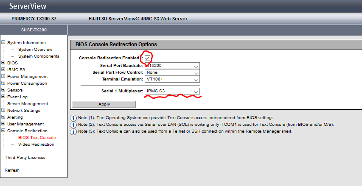Viewport: 362px width, 186px height.
Task: Click the info icon beside Note (1)
Action: click(x=73, y=118)
